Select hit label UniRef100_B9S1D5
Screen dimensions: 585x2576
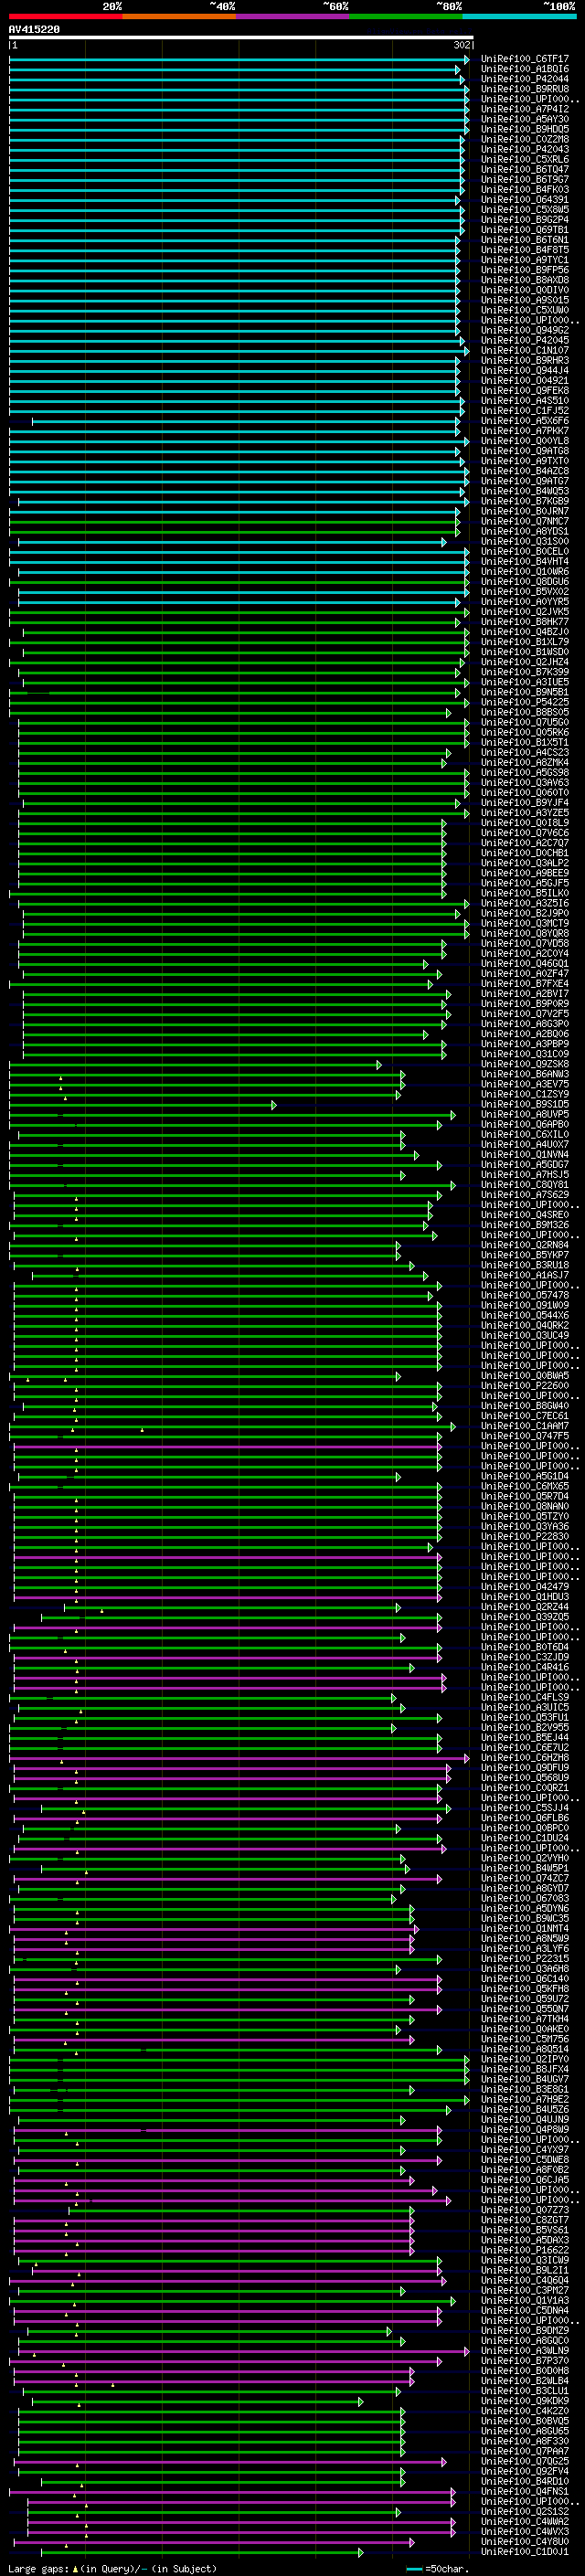pyautogui.click(x=525, y=1104)
